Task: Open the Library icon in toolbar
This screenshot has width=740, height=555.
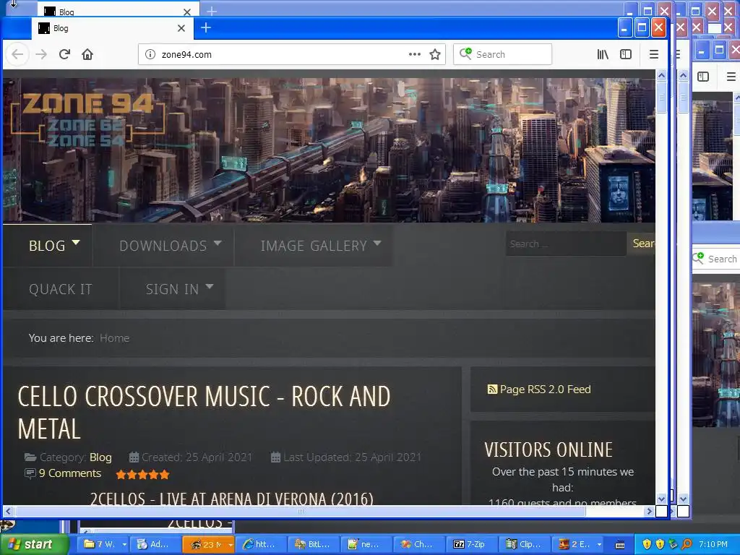Action: (603, 54)
